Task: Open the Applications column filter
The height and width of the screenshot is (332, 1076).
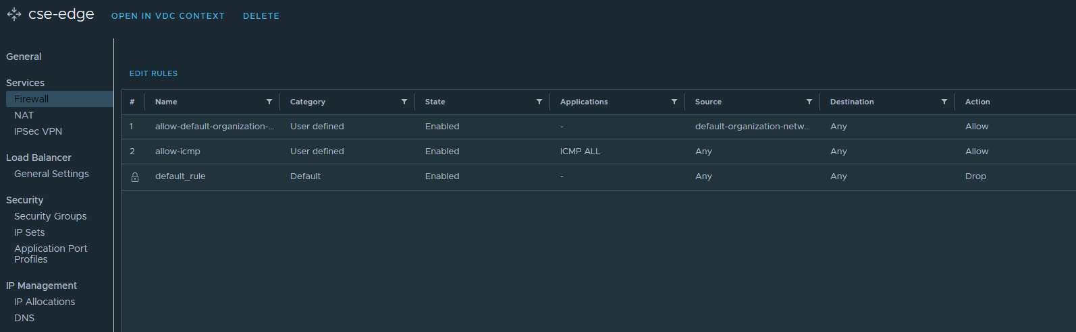Action: point(674,102)
